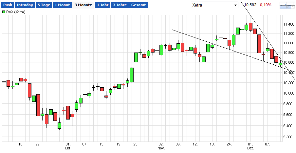Image resolution: width=296 pixels, height=153 pixels.
Task: Click the lowest green candle near 9.400
Action: pyautogui.click(x=59, y=125)
